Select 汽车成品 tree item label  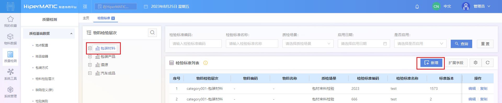pyautogui.click(x=108, y=73)
